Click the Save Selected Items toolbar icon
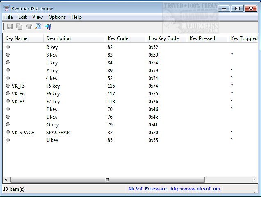 (10, 27)
